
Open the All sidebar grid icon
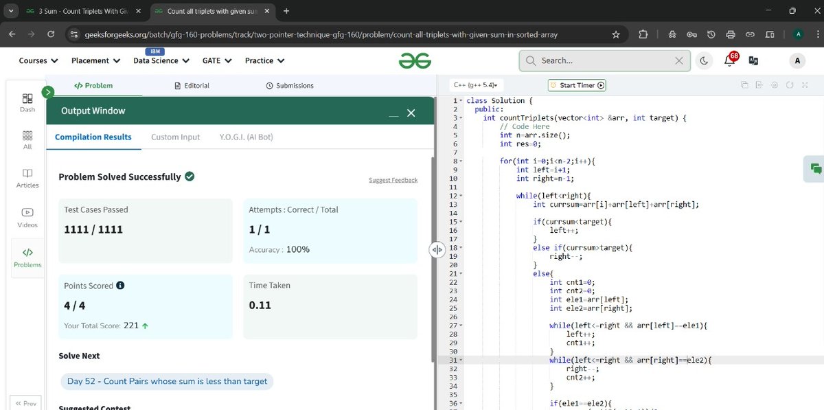(27, 140)
